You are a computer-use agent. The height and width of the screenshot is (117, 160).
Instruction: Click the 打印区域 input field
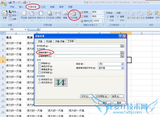(85, 46)
